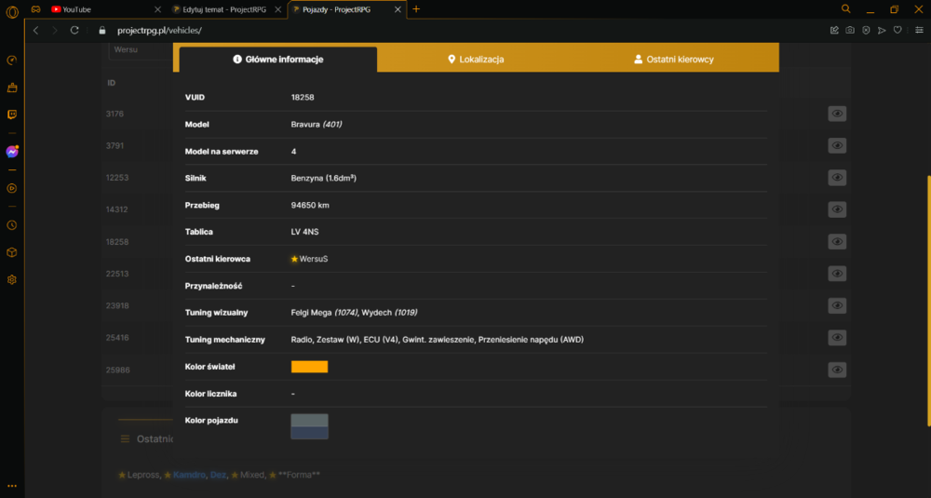Open the Opera menu logo
931x498 pixels.
(12, 10)
